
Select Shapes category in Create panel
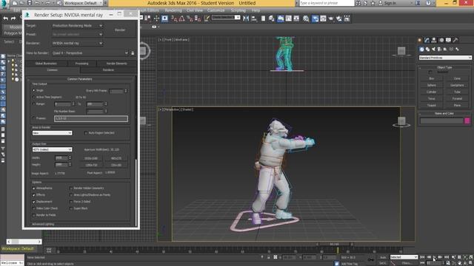pos(428,50)
